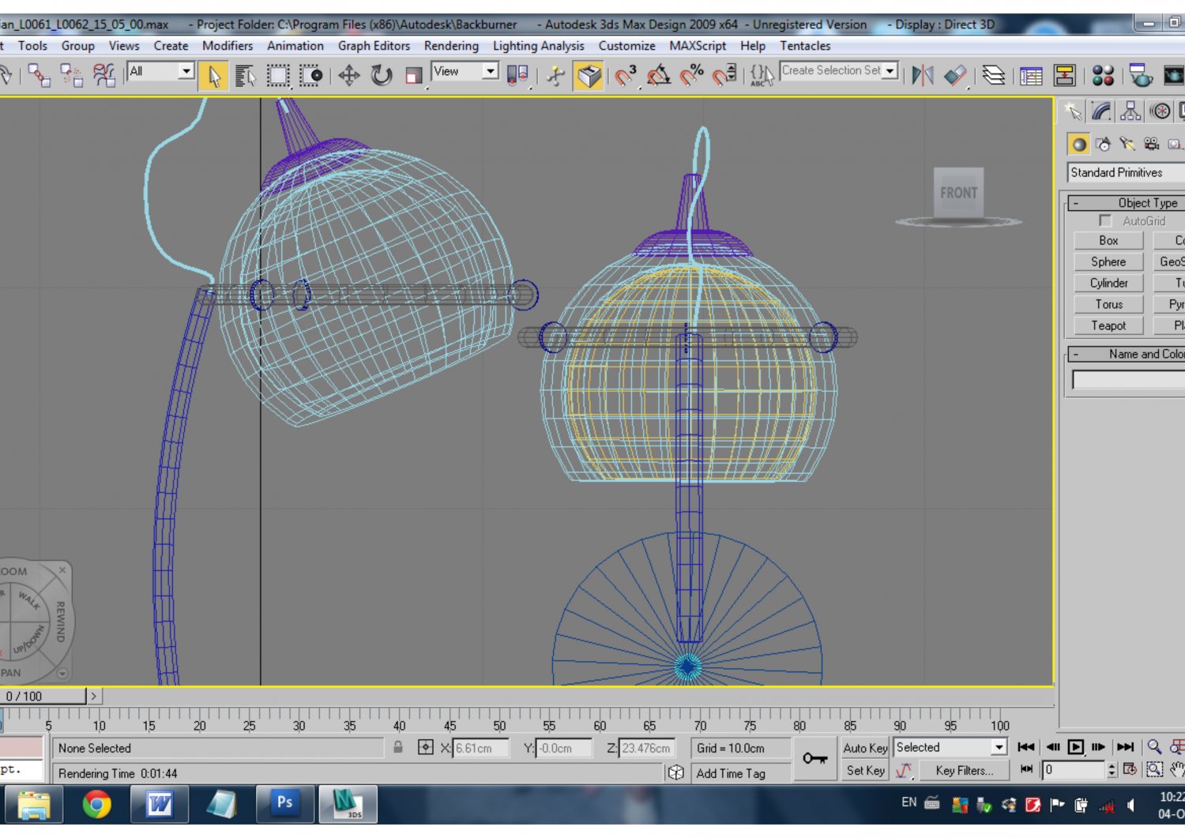Activate the Select and Rotate tool
The image size is (1185, 838).
pos(382,75)
